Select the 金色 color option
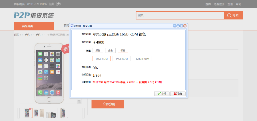The height and width of the screenshot is (121, 257). [110, 50]
